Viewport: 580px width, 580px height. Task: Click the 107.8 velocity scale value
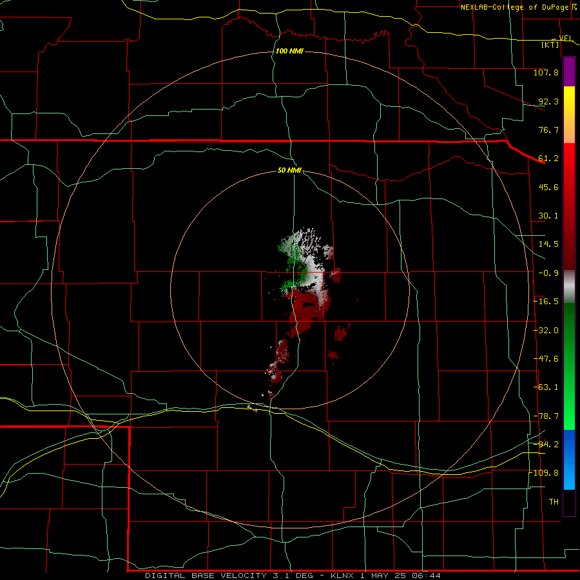click(x=546, y=72)
